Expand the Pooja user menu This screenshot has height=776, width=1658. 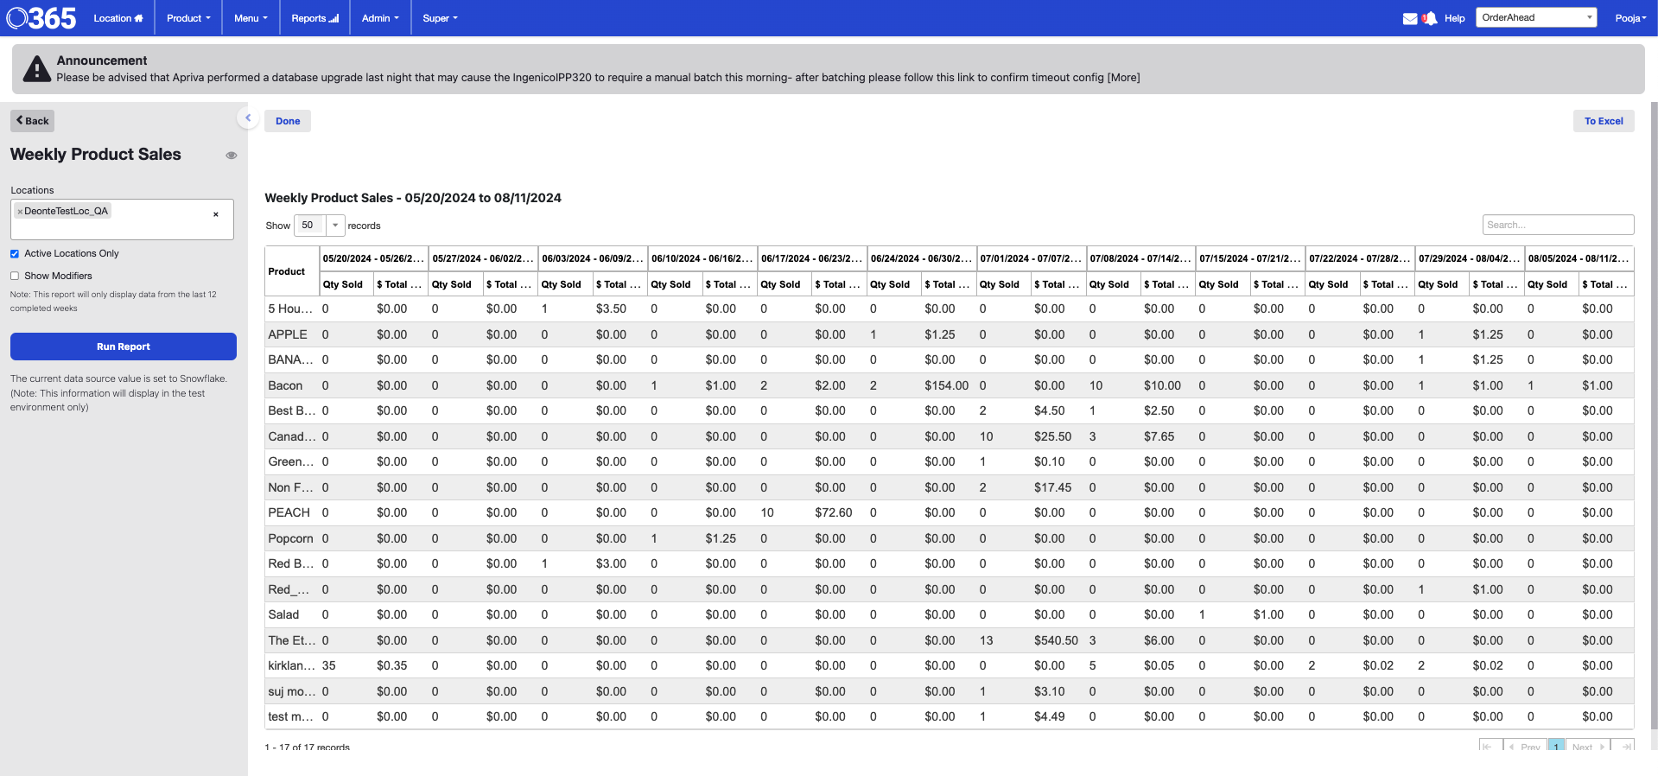pyautogui.click(x=1630, y=18)
